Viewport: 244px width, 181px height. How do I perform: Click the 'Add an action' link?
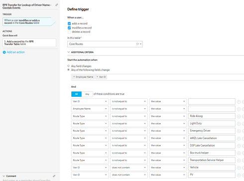click(16, 52)
